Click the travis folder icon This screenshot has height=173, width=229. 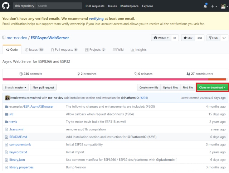(x=6, y=122)
